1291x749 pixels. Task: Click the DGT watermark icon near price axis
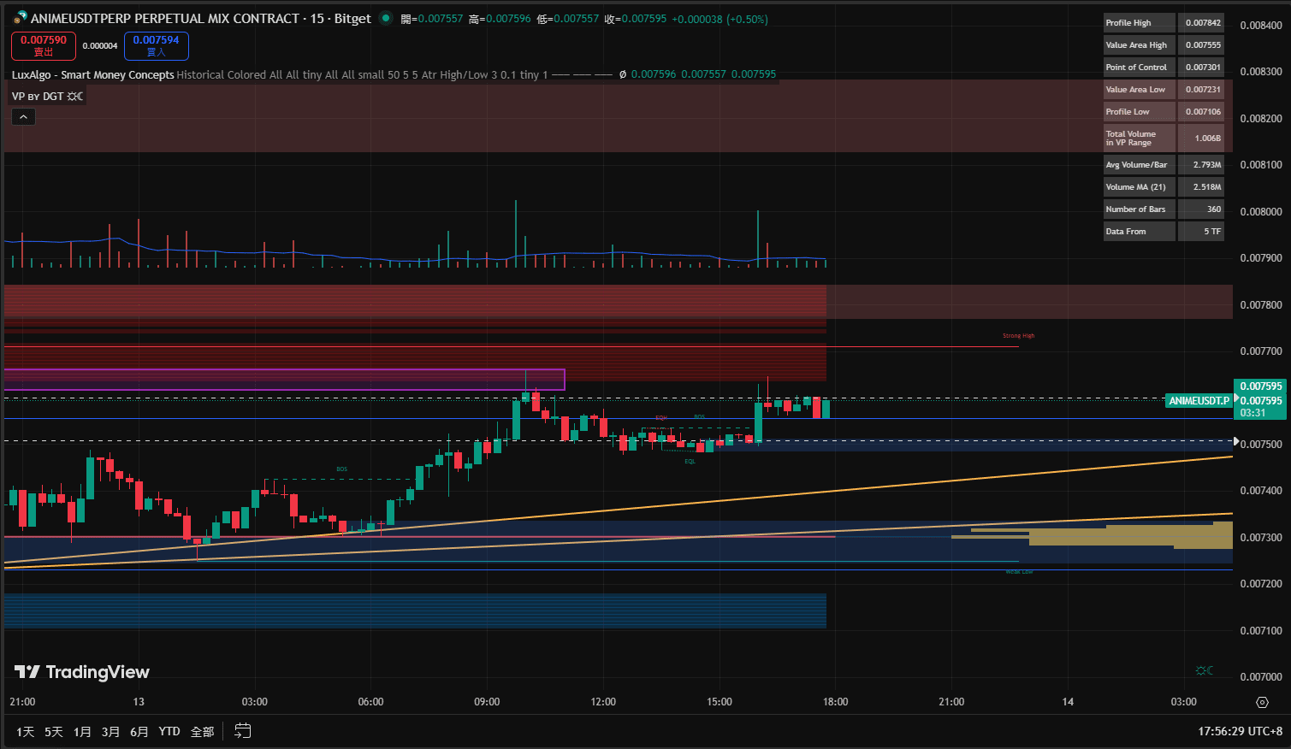1205,670
